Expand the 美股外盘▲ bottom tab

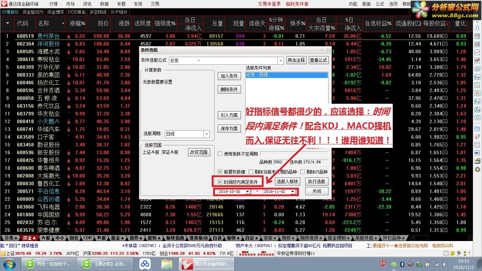[366, 238]
